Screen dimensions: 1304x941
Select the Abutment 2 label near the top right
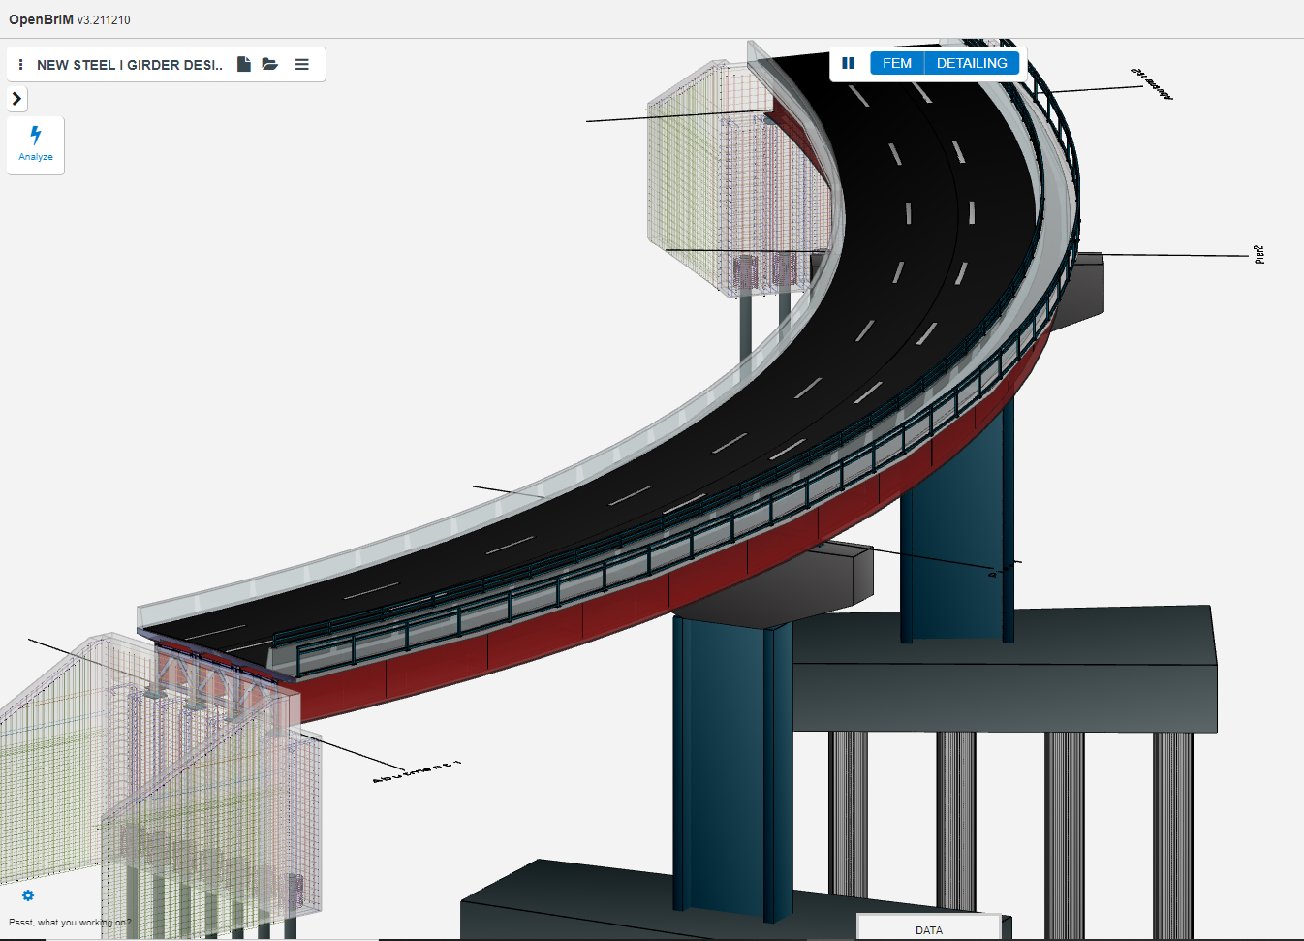point(1151,83)
